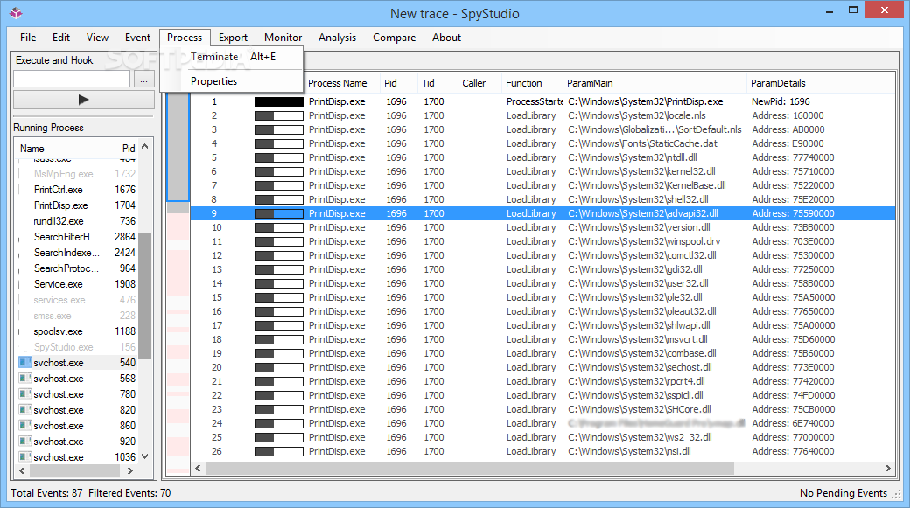Click the Execute and Hook path input field
910x508 pixels.
coord(72,79)
